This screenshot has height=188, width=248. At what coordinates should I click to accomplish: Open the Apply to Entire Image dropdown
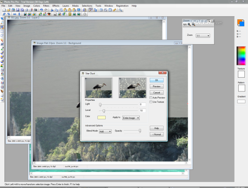coord(131,118)
